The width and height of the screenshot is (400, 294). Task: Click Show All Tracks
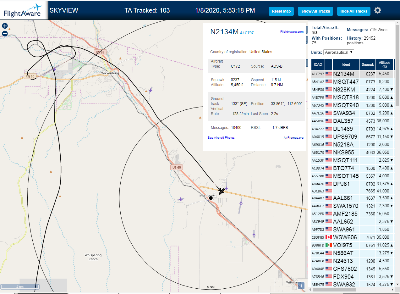click(315, 11)
